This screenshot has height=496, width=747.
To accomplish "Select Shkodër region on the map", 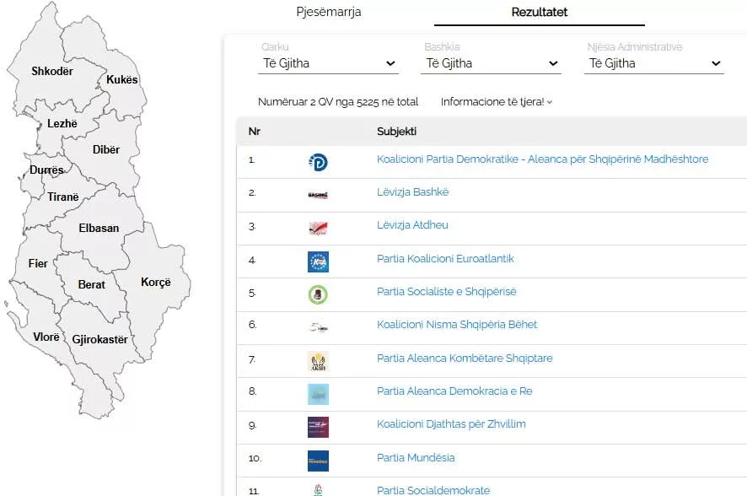I will (52, 72).
